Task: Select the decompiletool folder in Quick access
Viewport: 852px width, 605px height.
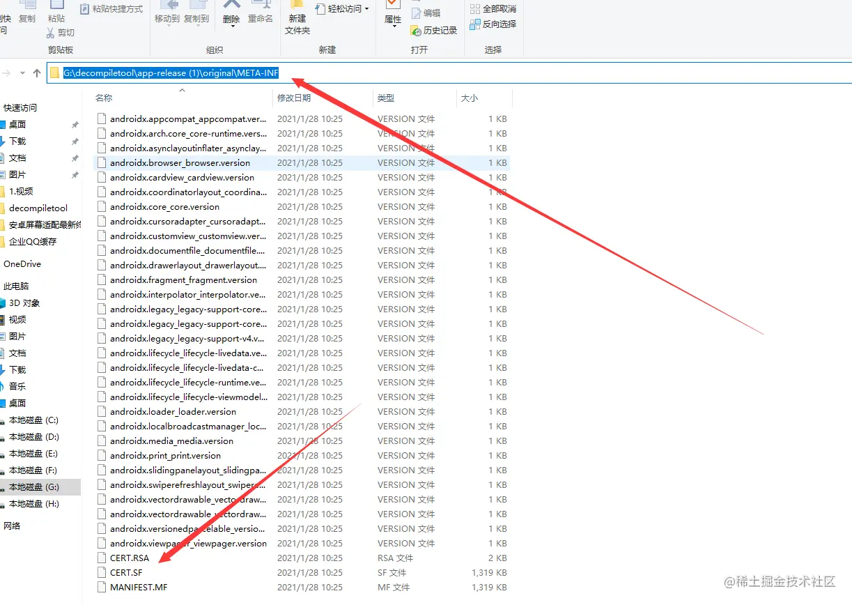Action: (38, 208)
